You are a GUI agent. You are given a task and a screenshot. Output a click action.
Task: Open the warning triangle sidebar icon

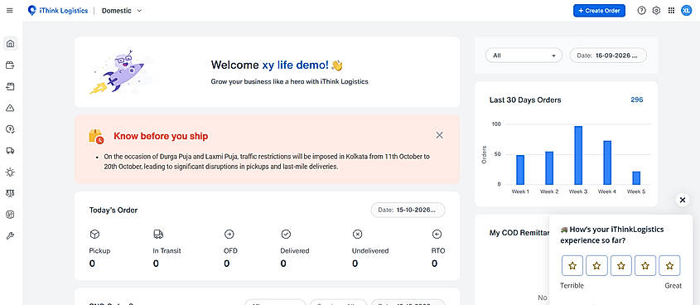[x=10, y=108]
